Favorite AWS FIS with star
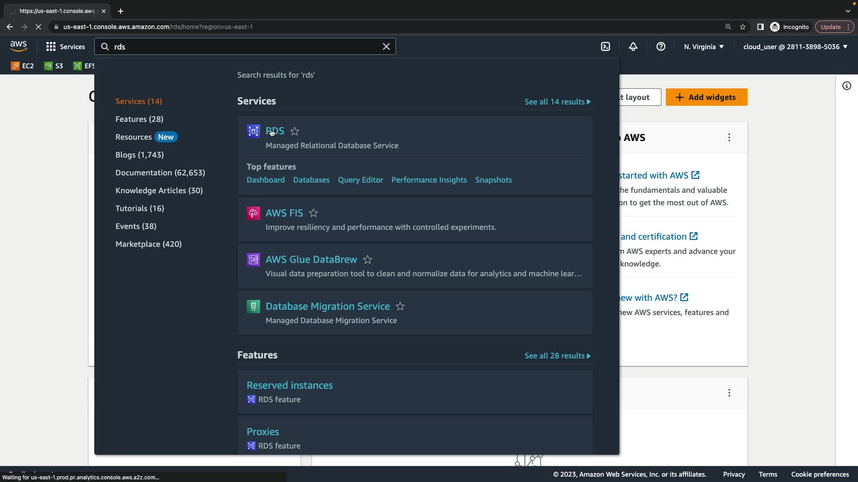 (314, 213)
